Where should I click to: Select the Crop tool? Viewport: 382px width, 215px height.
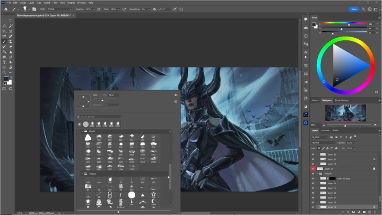(x=4, y=31)
